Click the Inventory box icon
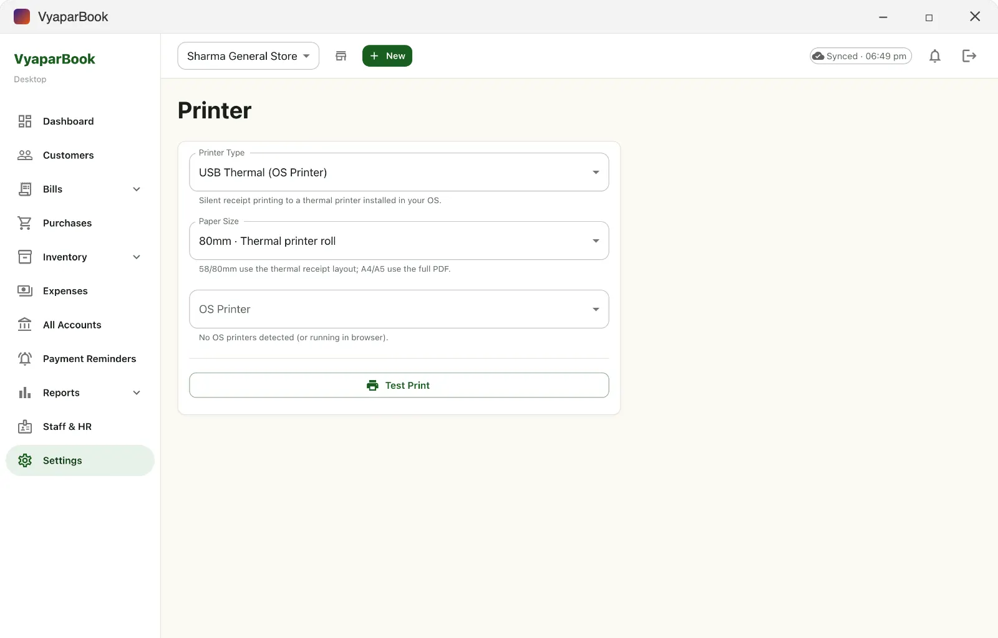Screen dimensions: 998x638 [25, 257]
